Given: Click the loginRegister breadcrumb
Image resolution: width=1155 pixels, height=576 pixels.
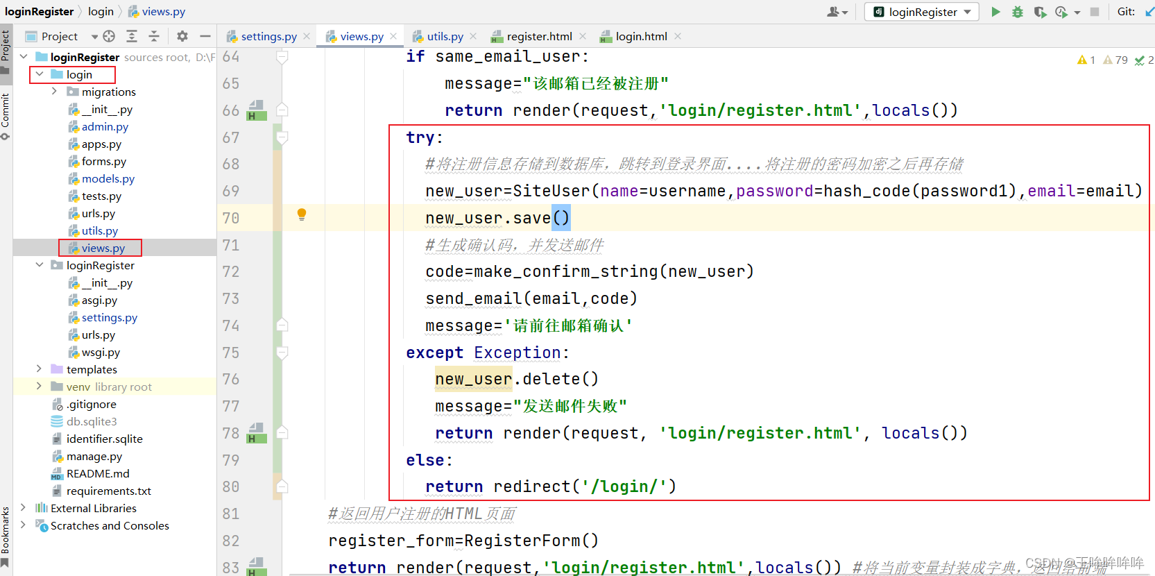Looking at the screenshot, I should (39, 11).
